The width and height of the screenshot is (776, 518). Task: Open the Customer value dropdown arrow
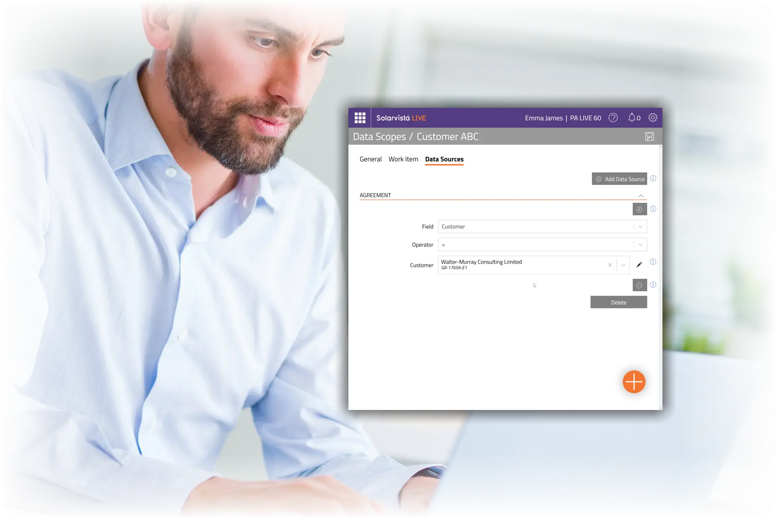pyautogui.click(x=622, y=265)
